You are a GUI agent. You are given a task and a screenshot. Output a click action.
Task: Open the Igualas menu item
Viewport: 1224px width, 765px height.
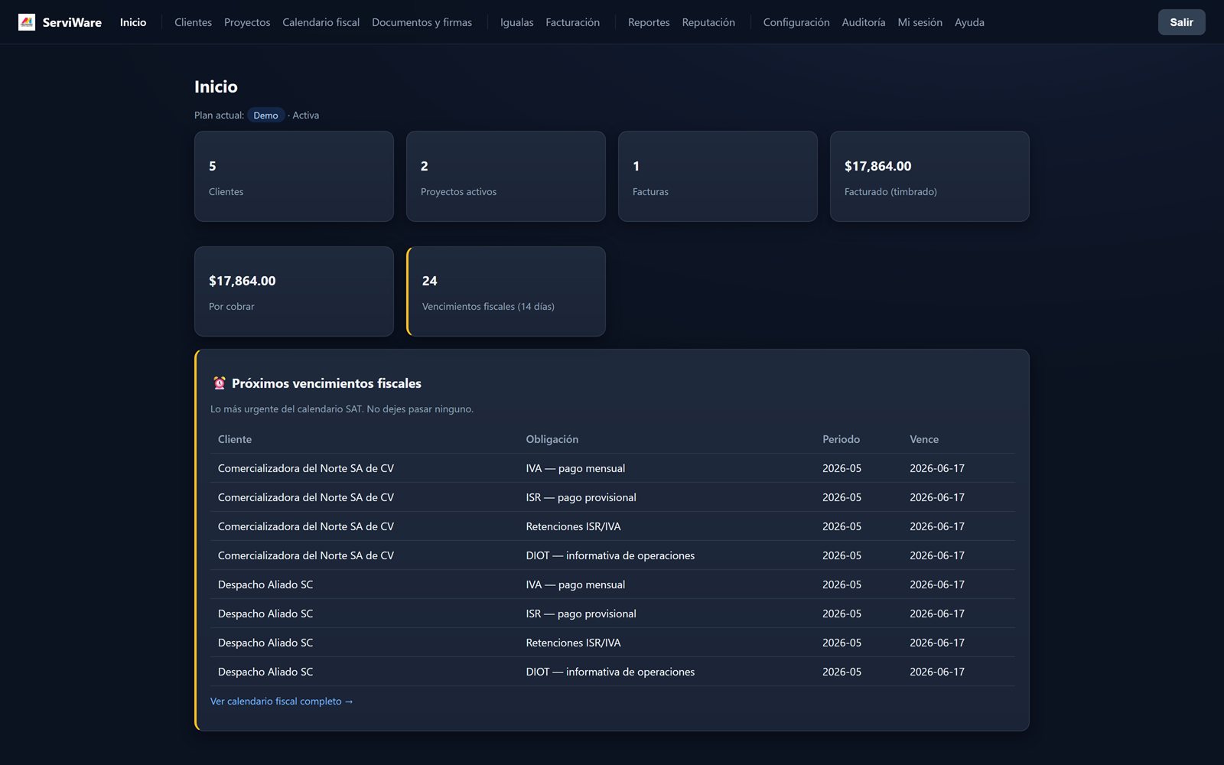point(516,22)
